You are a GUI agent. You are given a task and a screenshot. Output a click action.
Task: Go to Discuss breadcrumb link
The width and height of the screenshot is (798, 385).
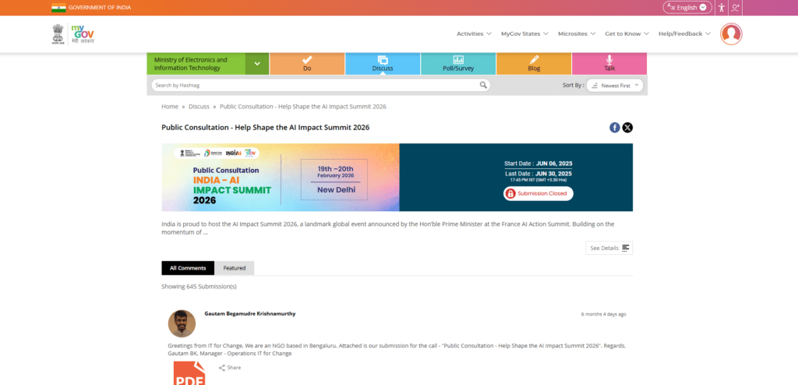pos(199,107)
